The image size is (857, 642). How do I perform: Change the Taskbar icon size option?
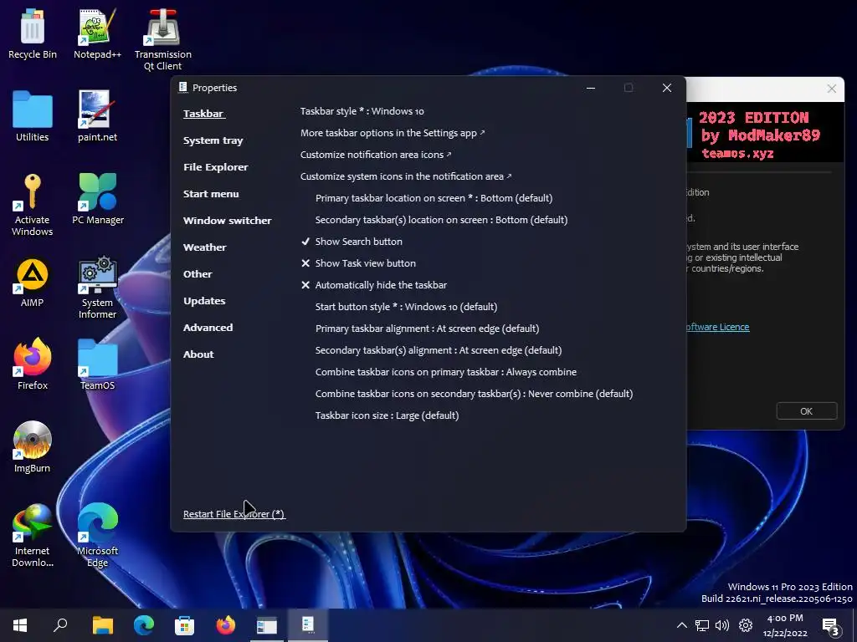click(x=387, y=415)
